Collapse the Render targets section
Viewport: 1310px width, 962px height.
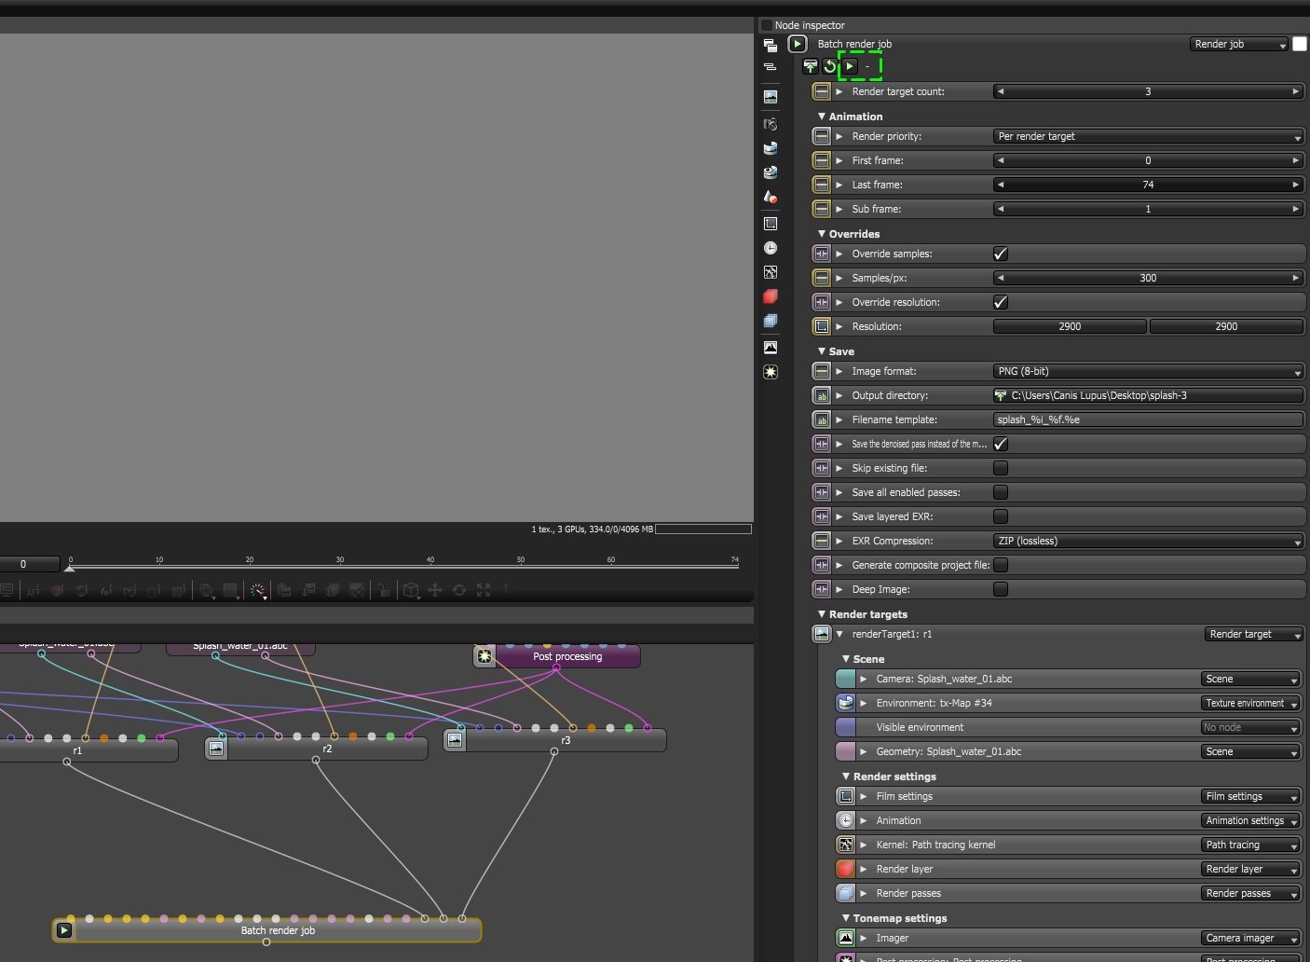[x=822, y=614]
